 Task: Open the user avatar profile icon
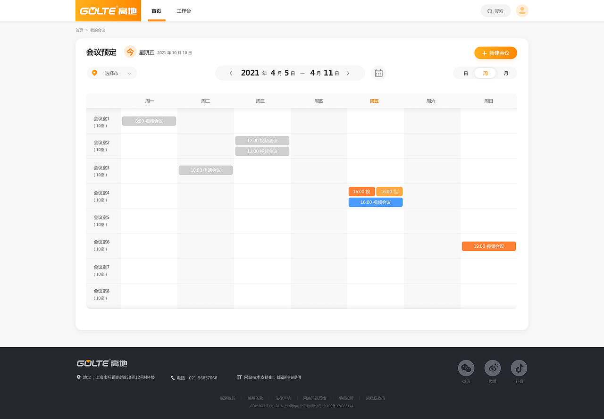pyautogui.click(x=522, y=11)
